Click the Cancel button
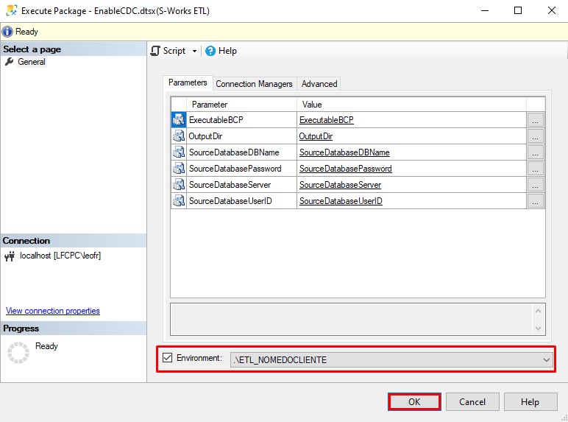This screenshot has width=568, height=422. coord(472,401)
